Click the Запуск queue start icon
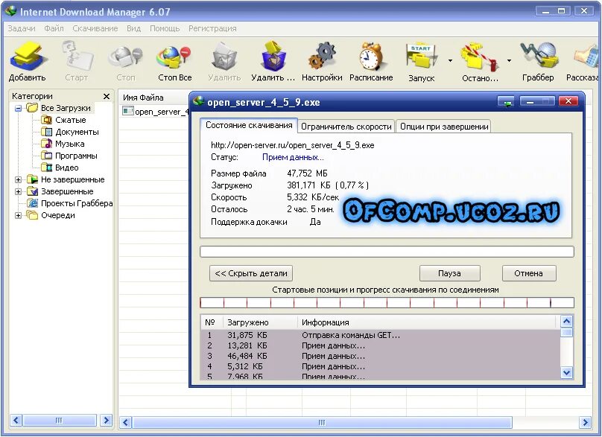This screenshot has height=437, width=602. tap(422, 57)
